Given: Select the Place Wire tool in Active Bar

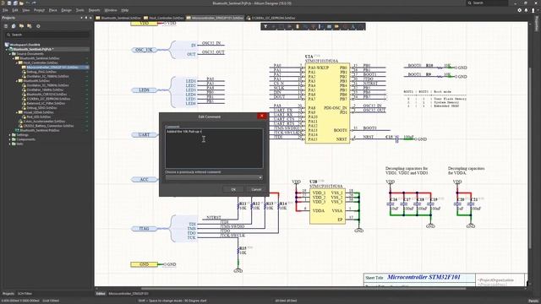Looking at the screenshot, I should [305, 26].
